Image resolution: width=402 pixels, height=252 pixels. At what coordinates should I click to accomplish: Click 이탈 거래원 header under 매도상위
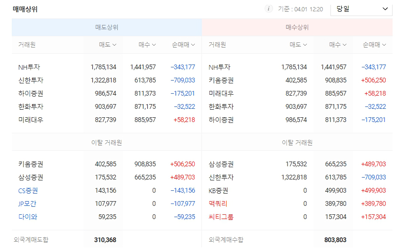click(107, 143)
